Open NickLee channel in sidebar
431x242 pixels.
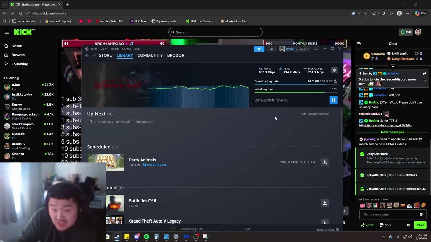29,136
